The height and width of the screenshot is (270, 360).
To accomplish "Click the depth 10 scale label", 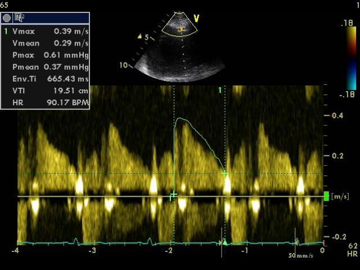I will 123,65.
